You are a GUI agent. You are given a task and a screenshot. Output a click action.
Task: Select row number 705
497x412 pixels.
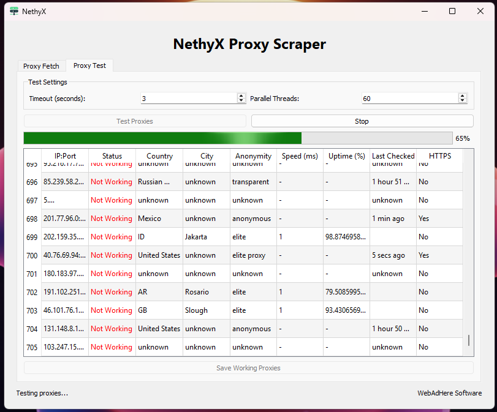coord(32,347)
